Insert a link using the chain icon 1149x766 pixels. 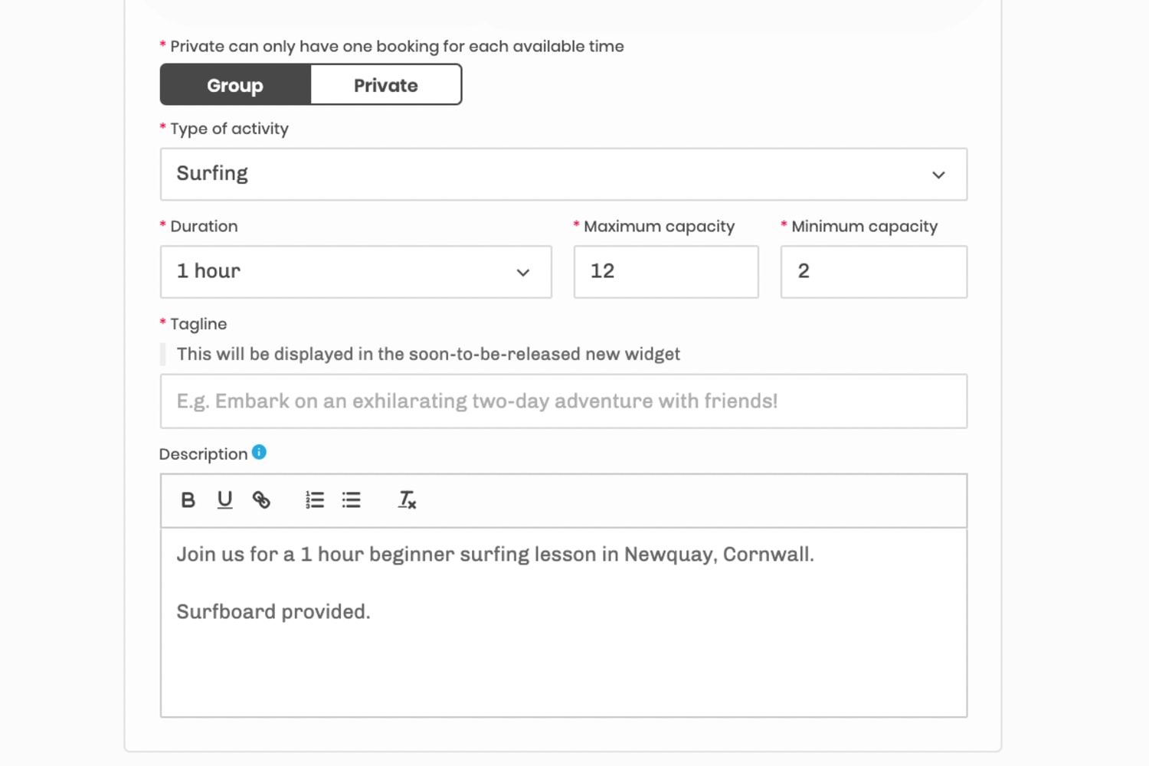click(261, 500)
